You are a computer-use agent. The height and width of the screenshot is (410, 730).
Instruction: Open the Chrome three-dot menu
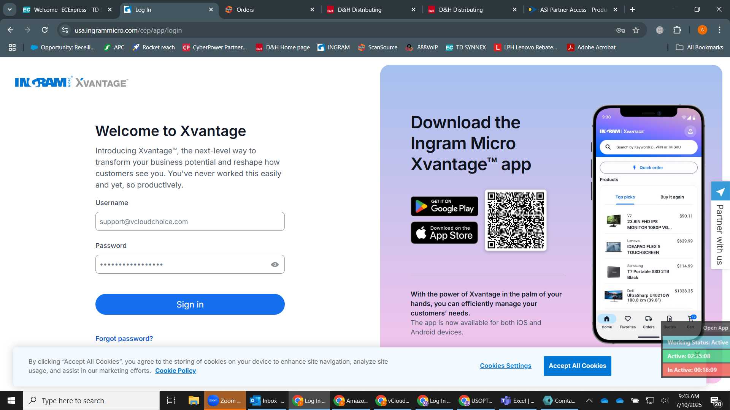tap(719, 30)
